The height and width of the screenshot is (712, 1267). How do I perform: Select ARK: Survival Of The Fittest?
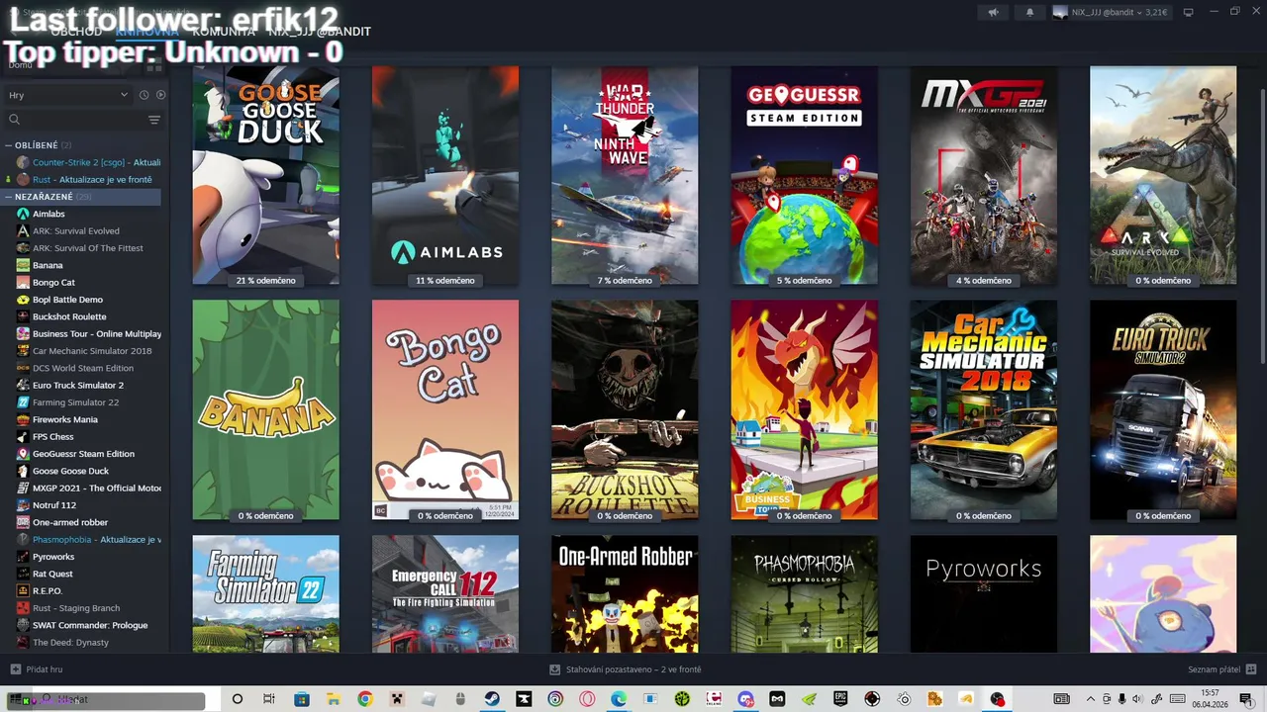[87, 248]
